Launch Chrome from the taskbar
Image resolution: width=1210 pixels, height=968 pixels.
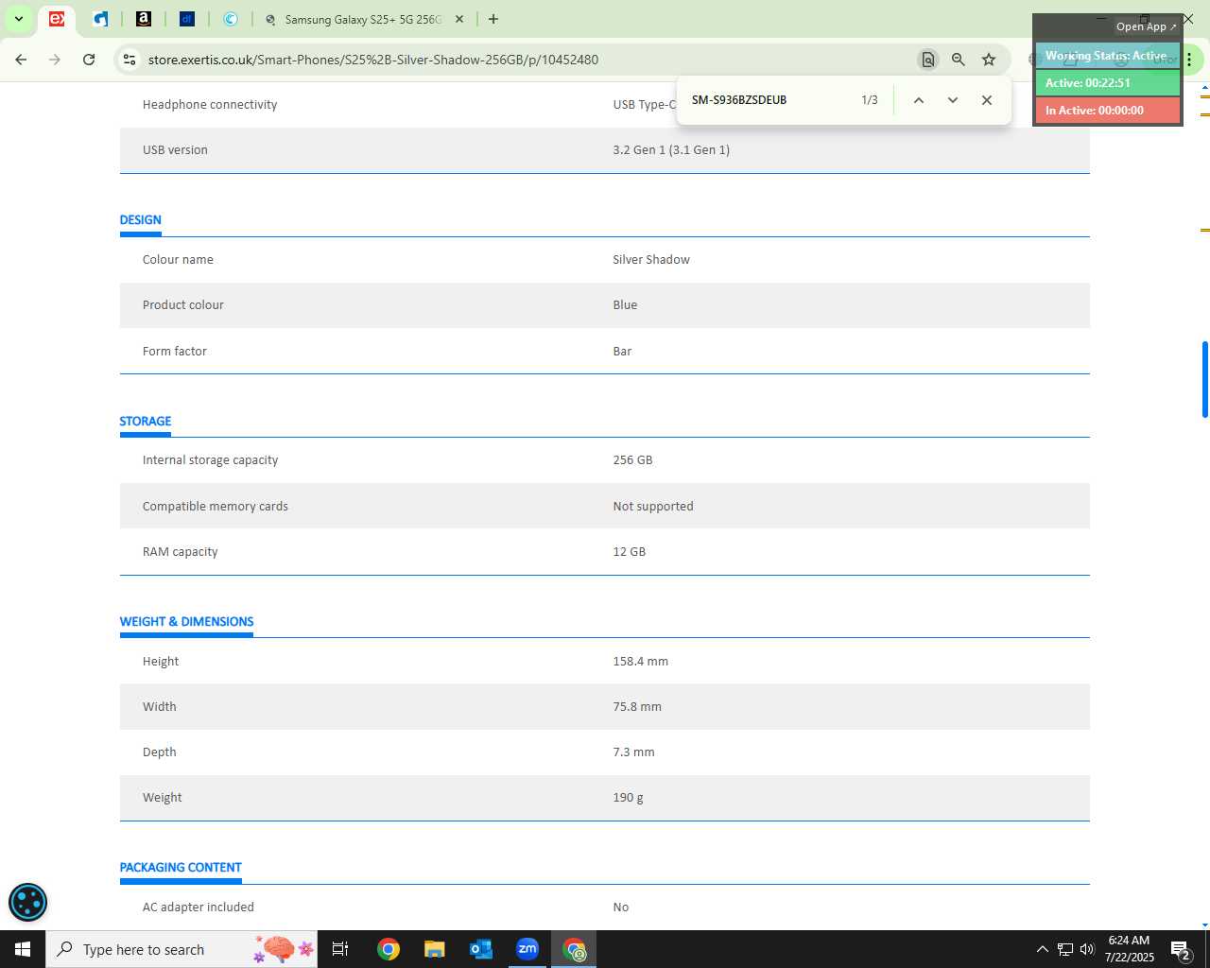[x=389, y=949]
